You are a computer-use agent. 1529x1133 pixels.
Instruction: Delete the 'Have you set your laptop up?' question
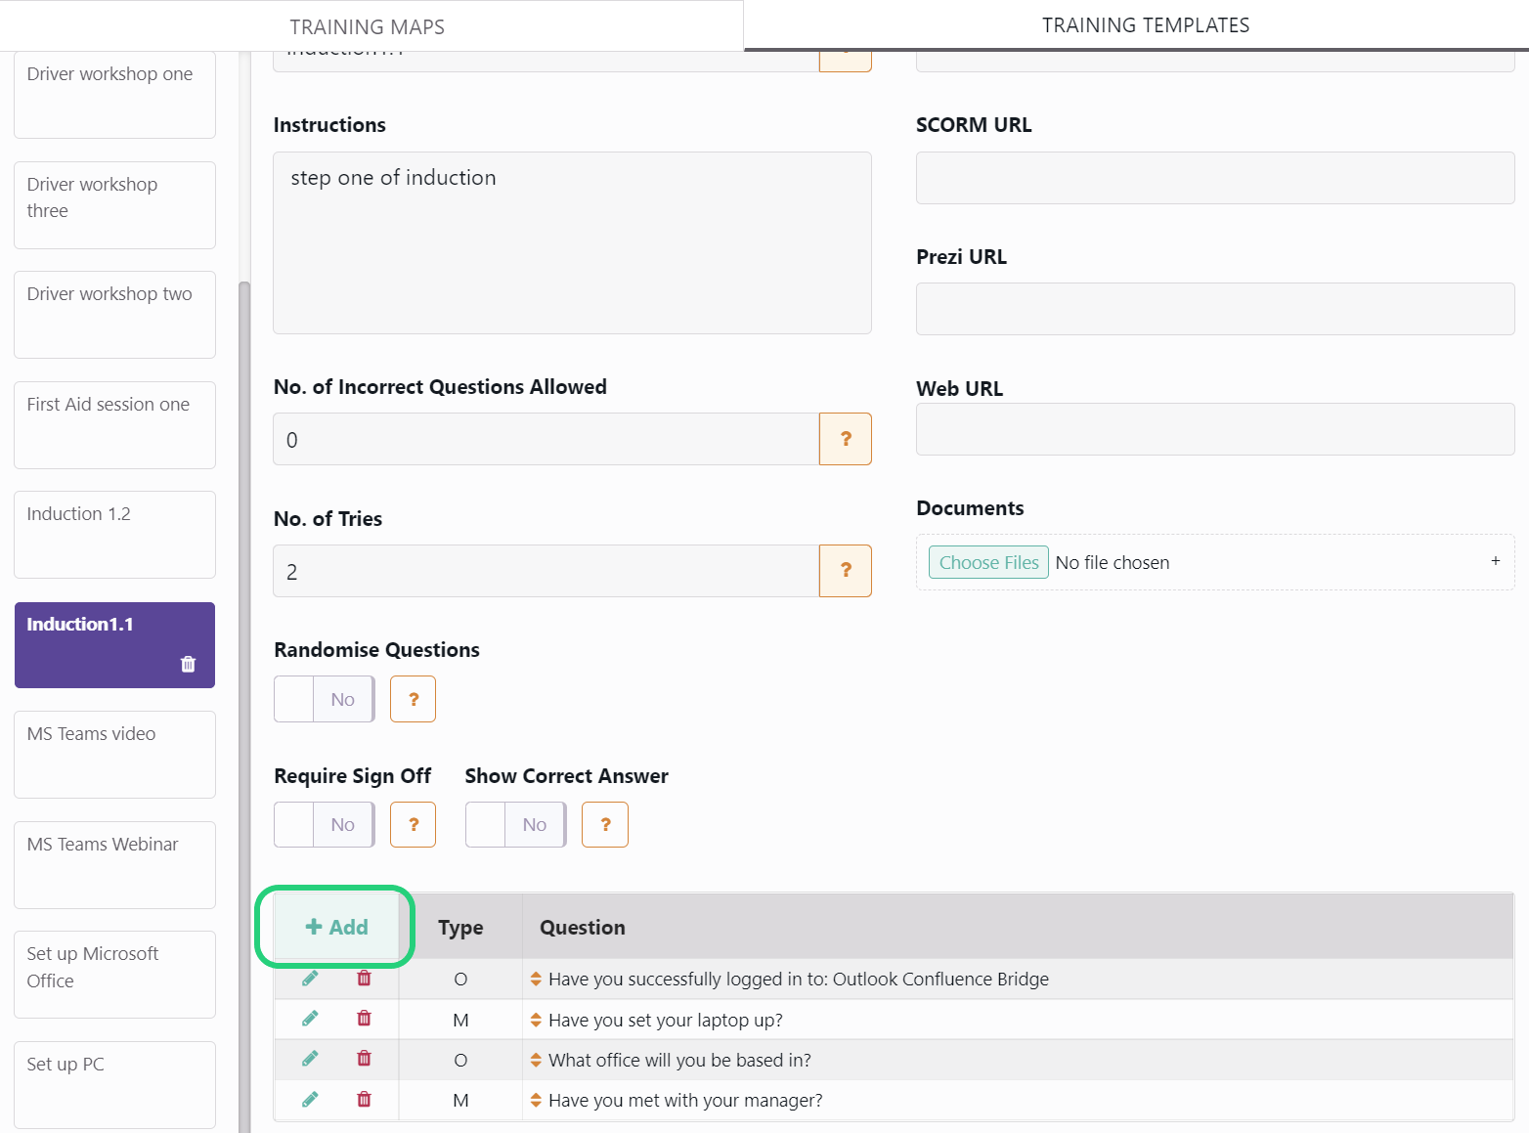(x=364, y=1019)
